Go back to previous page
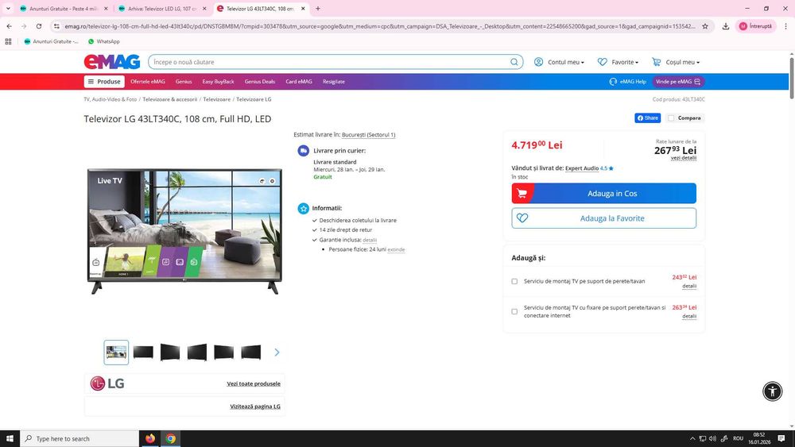This screenshot has width=795, height=447. coord(9,26)
